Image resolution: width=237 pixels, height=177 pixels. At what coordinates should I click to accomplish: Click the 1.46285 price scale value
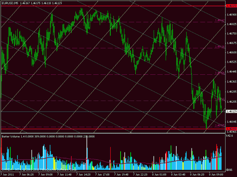(232, 92)
